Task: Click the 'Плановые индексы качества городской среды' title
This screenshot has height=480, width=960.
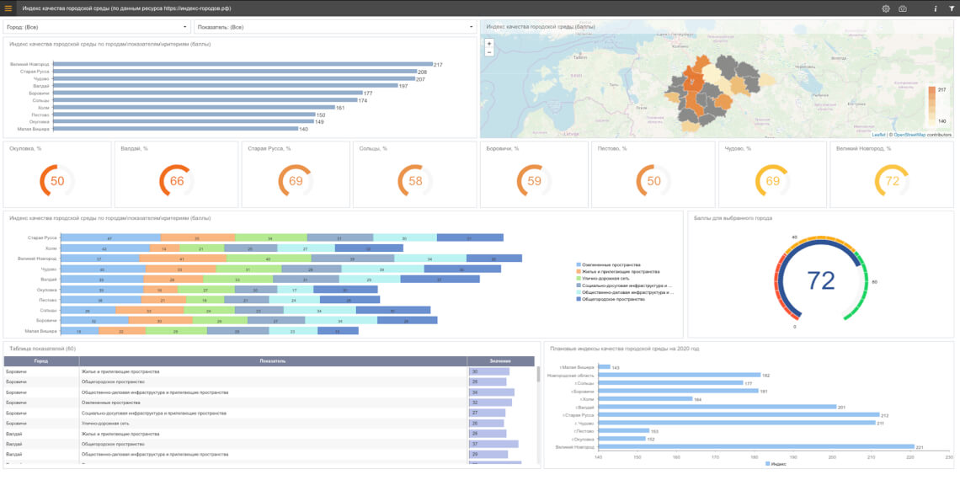Action: point(625,349)
